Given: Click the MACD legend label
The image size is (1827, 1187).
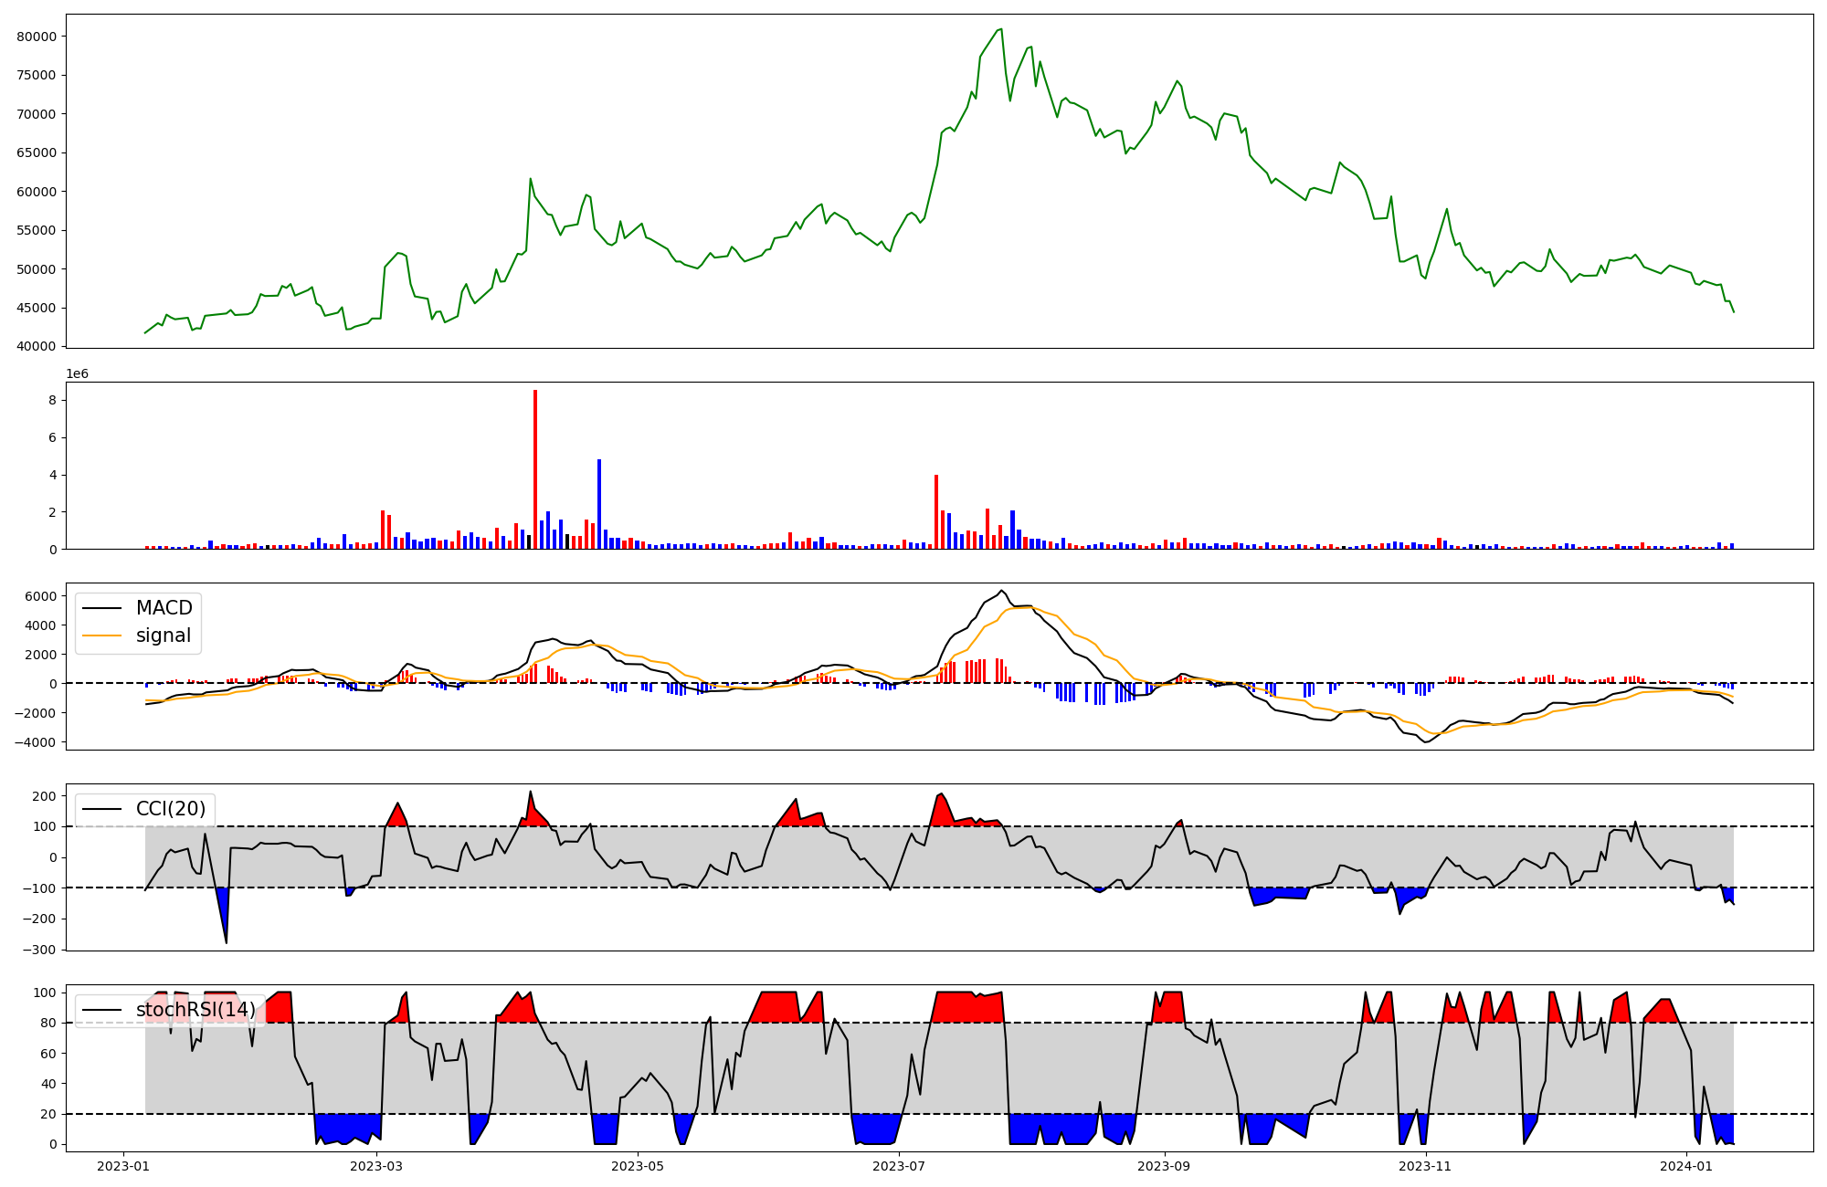Looking at the screenshot, I should point(164,608).
